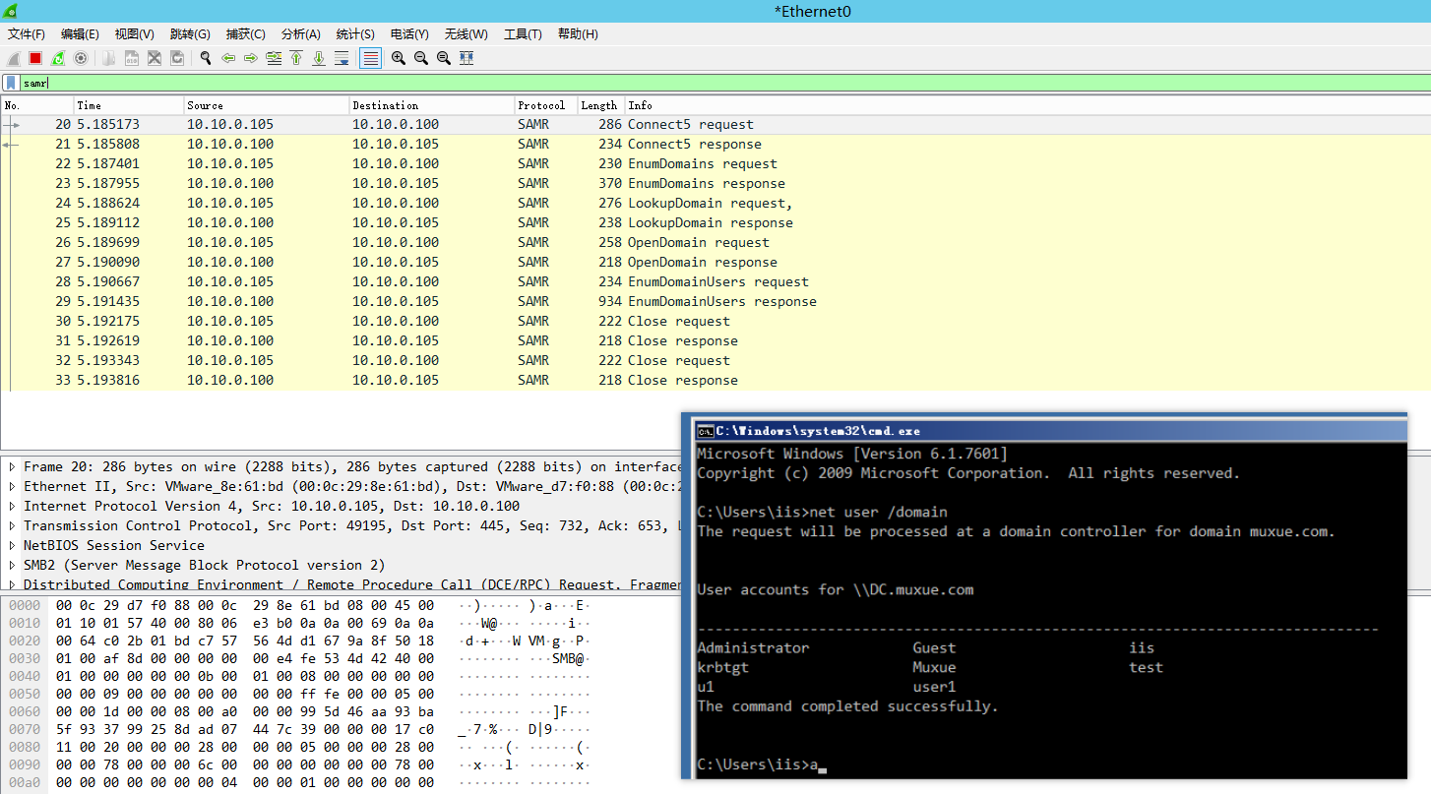The width and height of the screenshot is (1431, 794).
Task: Open the Find packet magnifier
Action: pyautogui.click(x=206, y=58)
